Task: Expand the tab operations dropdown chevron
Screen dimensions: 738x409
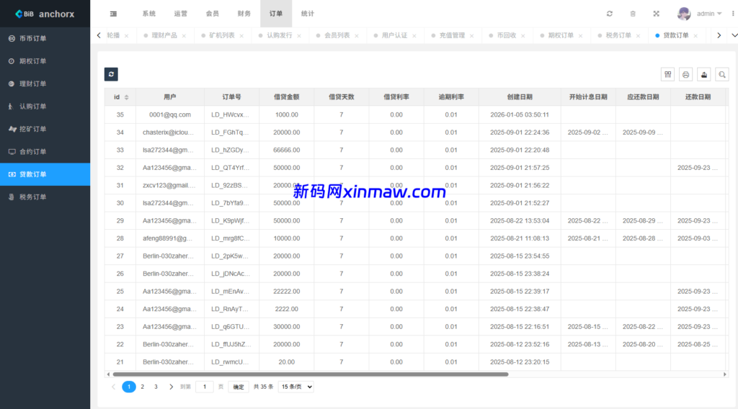Action: tap(734, 35)
